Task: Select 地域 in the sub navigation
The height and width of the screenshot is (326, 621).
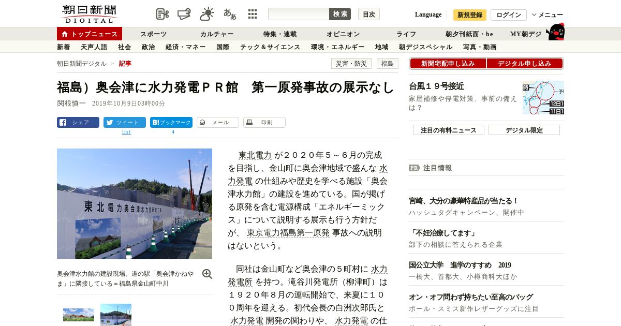Action: point(381,47)
